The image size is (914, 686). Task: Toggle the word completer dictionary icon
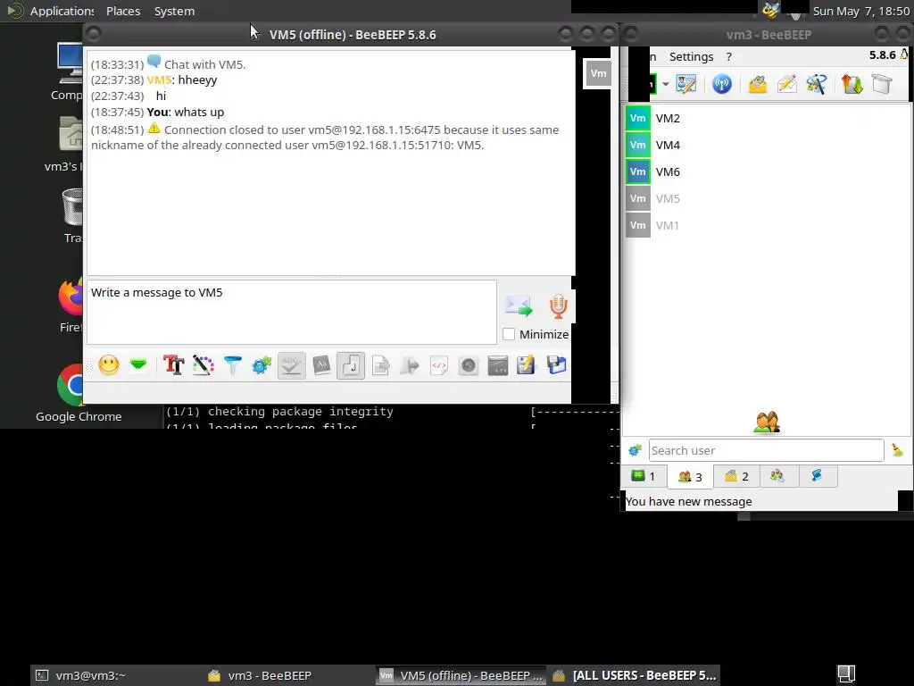coord(321,365)
